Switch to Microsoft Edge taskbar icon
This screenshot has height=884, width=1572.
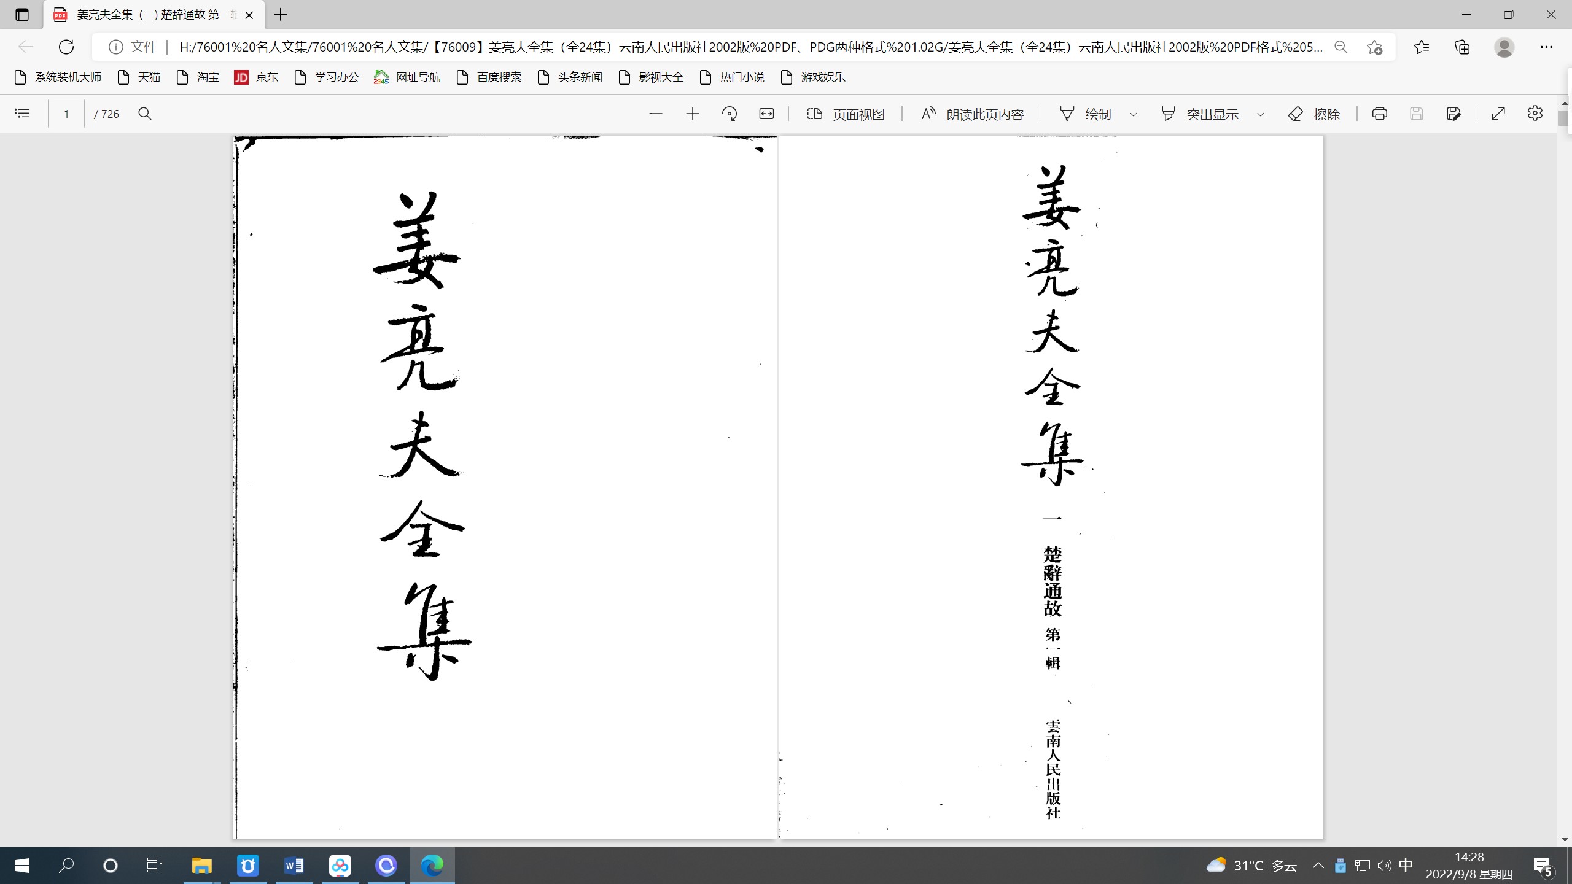coord(432,866)
